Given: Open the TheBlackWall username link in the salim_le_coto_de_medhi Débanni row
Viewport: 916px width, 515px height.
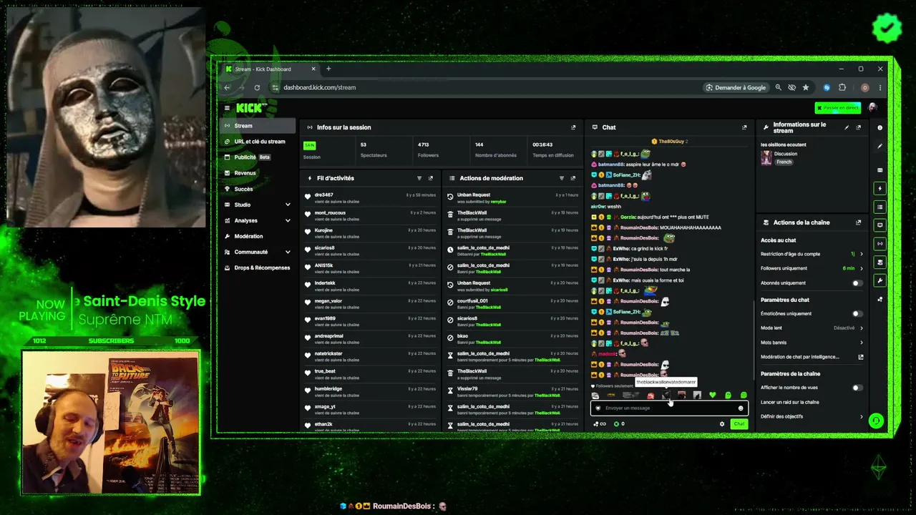Looking at the screenshot, I should 493,255.
